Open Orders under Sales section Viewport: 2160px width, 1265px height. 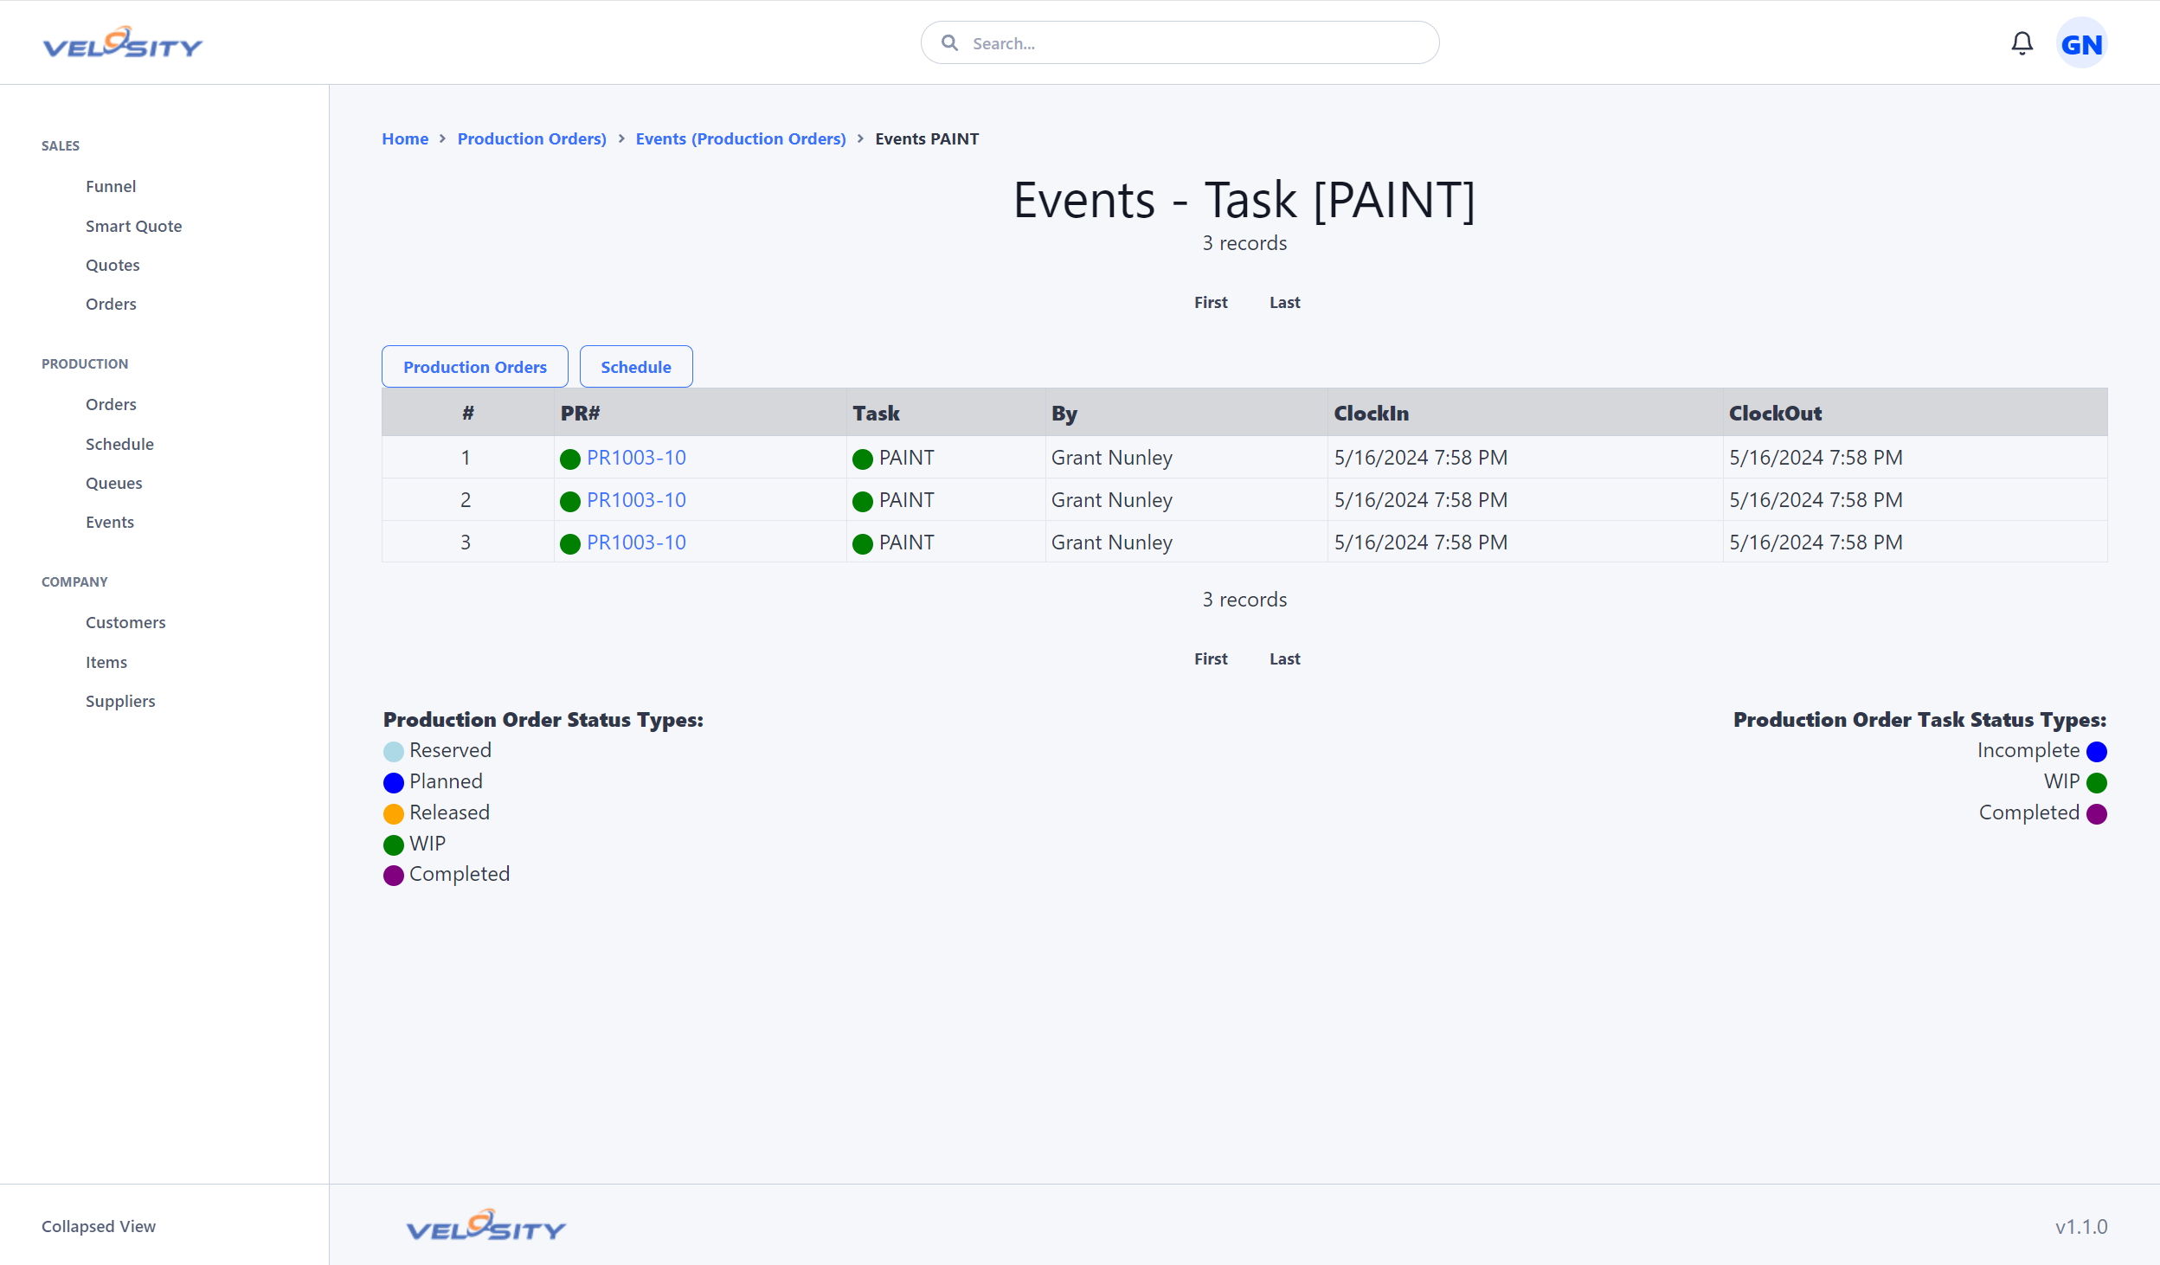click(x=111, y=304)
